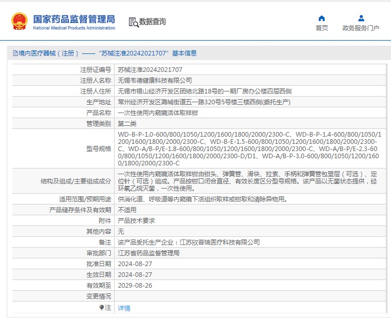Click the 备注 row label
Screen dimensions: 391x318
(105, 242)
